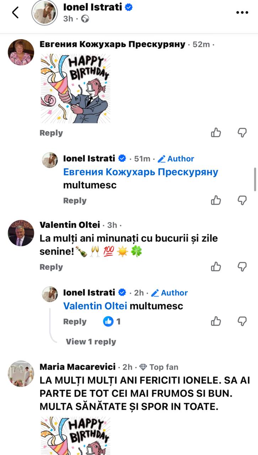
Task: Open the three-dot more options menu
Action: pyautogui.click(x=242, y=12)
